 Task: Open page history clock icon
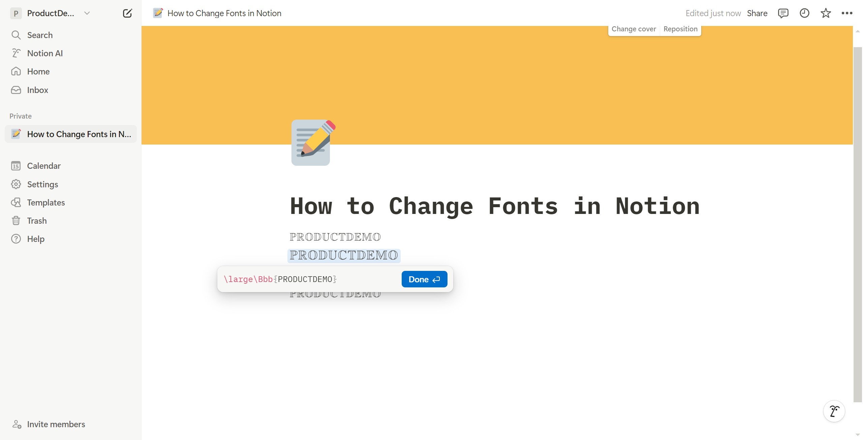pos(804,13)
